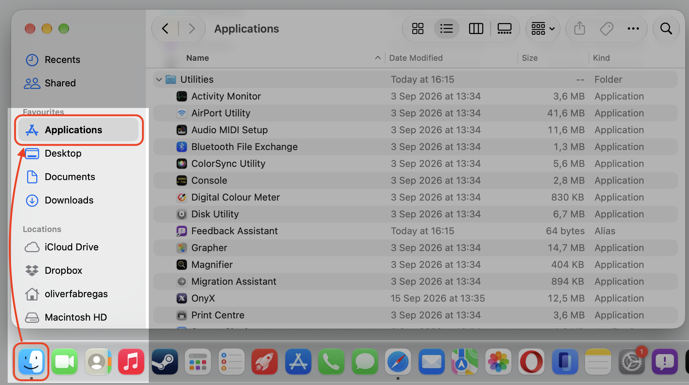Go back with the left chevron button
Screen dimensions: 689x385
[165, 29]
